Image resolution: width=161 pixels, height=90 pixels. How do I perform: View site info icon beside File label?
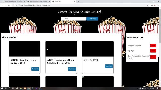[13, 5]
